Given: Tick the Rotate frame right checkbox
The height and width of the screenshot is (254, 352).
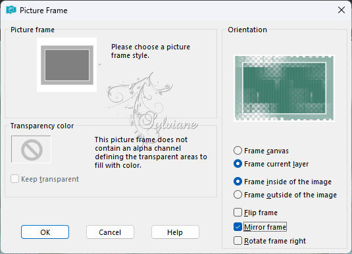Looking at the screenshot, I should pos(238,241).
